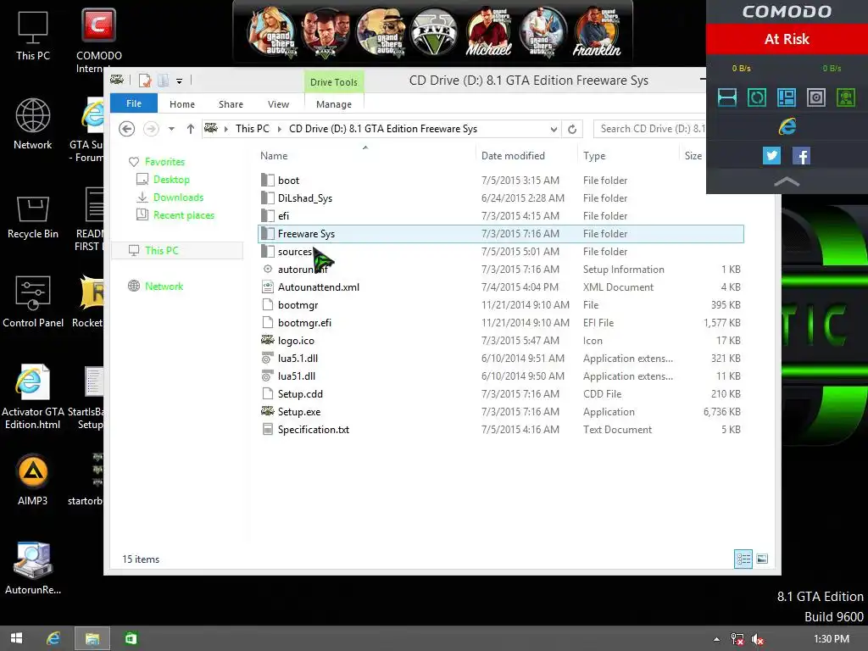Collapse the COMODO widget chevron
This screenshot has height=651, width=868.
pos(787,181)
